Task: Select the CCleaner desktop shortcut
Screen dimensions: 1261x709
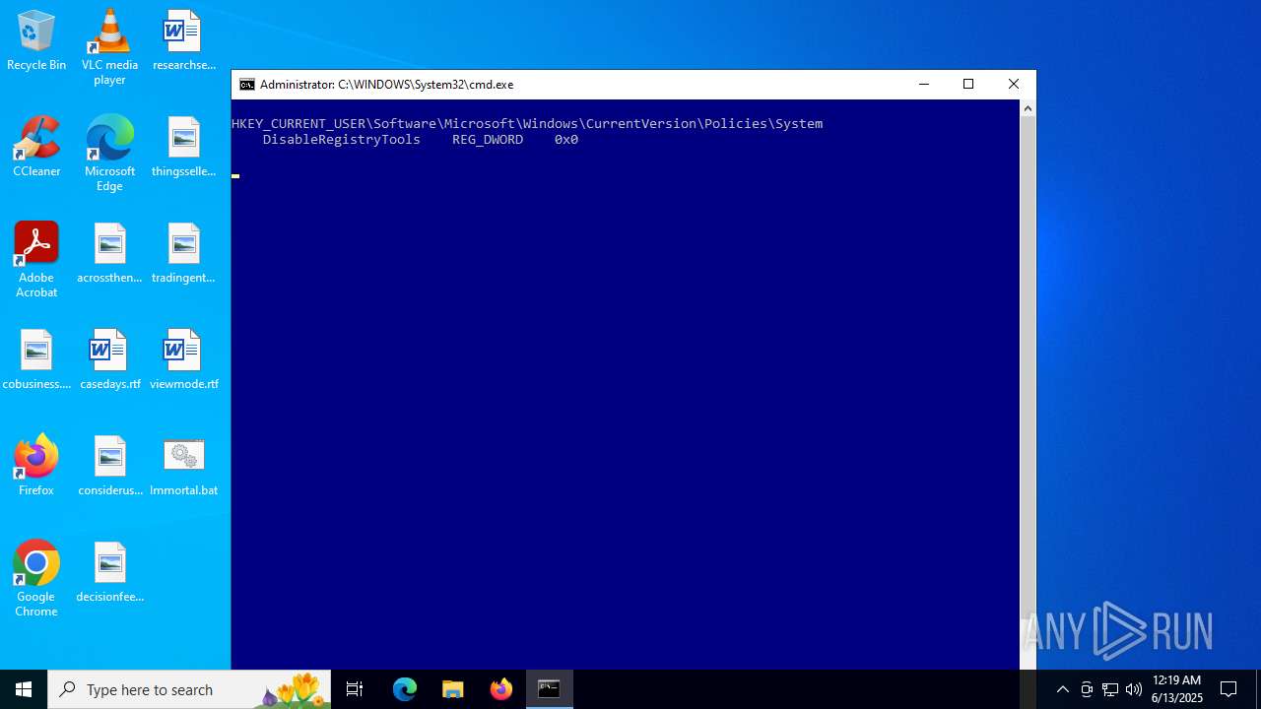Action: [x=36, y=148]
